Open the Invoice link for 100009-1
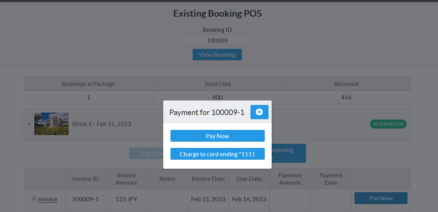Viewport: 438px width, 212px height. coord(48,199)
